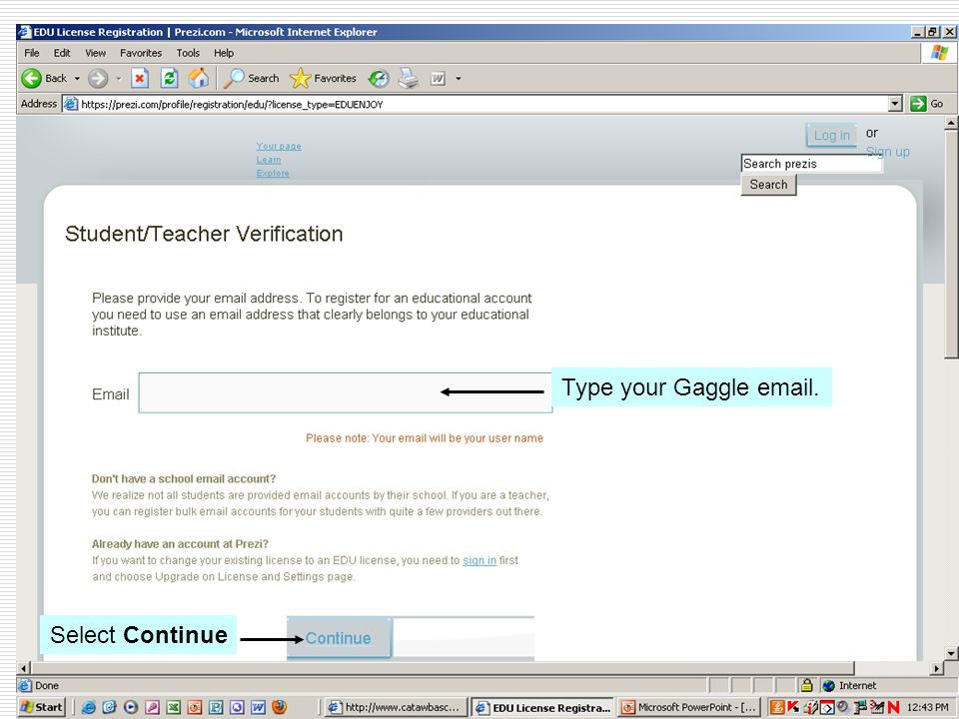Open the File menu
Viewport: 959px width, 719px height.
coord(32,53)
